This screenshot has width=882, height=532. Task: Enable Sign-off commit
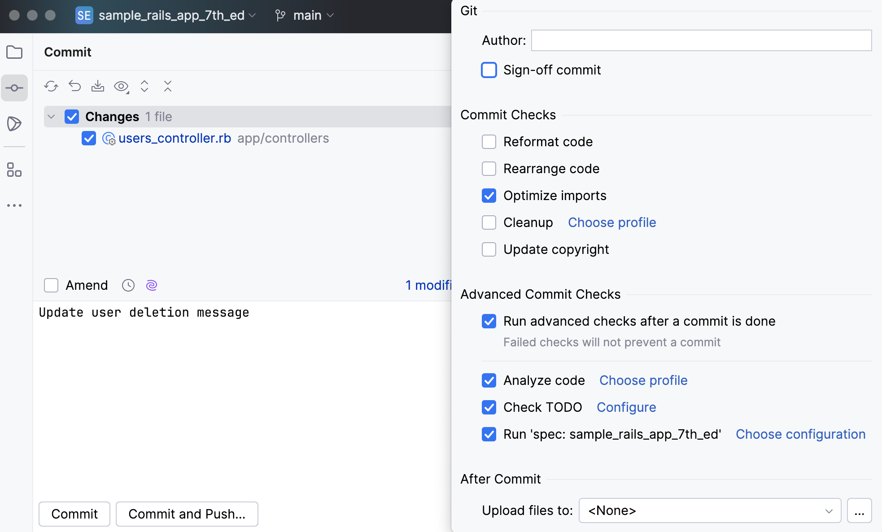pyautogui.click(x=489, y=70)
